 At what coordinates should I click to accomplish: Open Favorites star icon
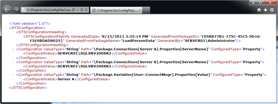tap(265, 10)
